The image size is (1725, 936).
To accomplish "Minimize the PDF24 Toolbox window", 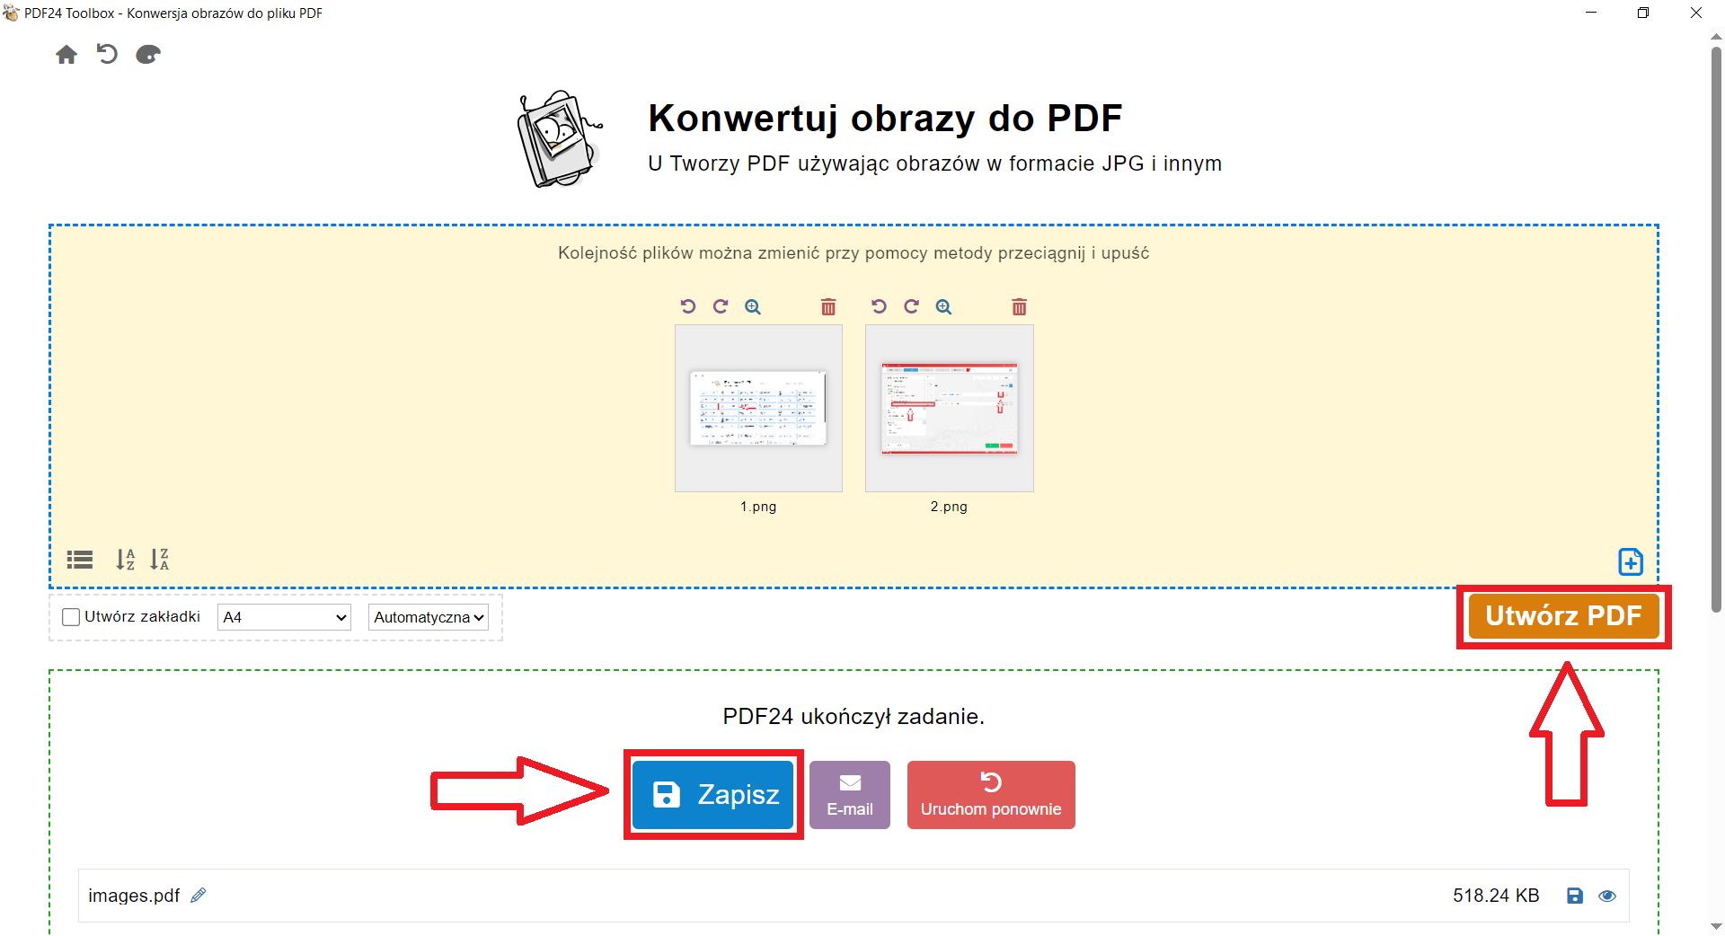I will 1592,13.
